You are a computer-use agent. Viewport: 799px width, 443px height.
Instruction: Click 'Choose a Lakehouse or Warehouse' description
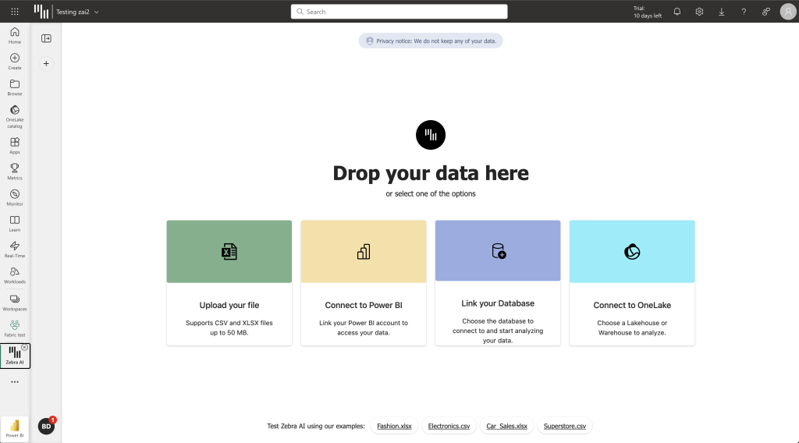point(632,328)
